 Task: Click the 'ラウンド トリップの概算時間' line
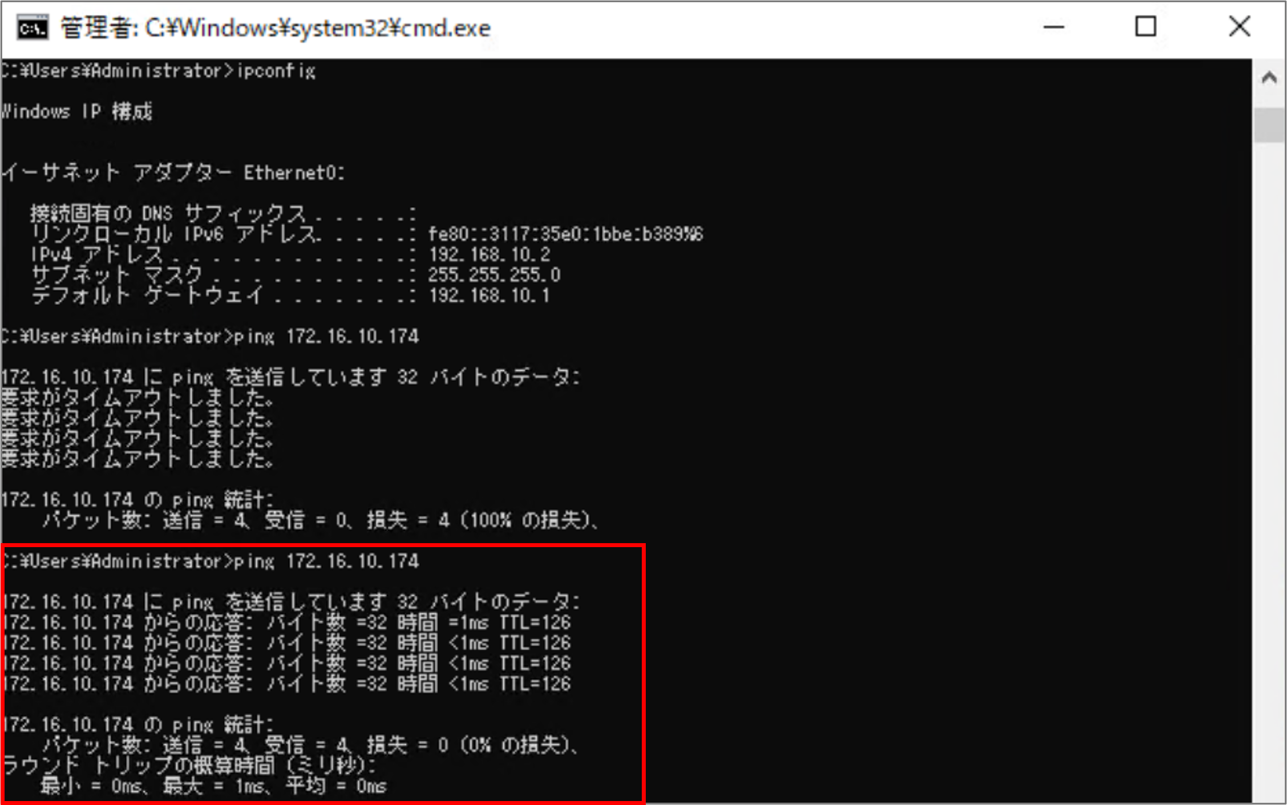pyautogui.click(x=189, y=765)
